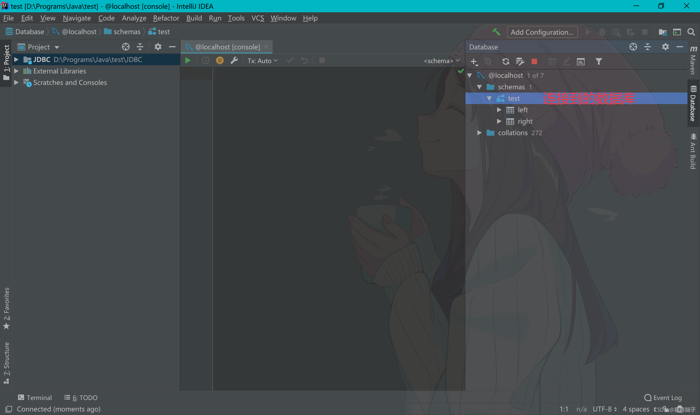Open table editor grid icon
Screen dimensions: 700x415
552,61
